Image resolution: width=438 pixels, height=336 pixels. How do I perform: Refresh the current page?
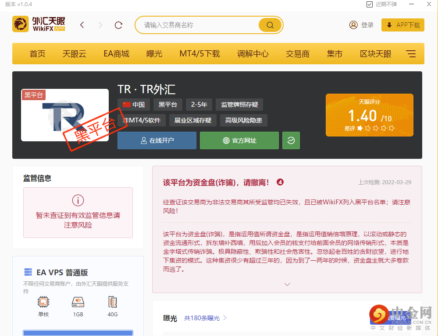coord(118,25)
